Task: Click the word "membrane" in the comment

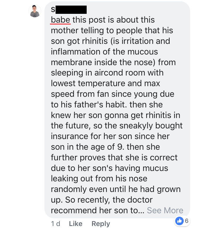Action: [70, 62]
